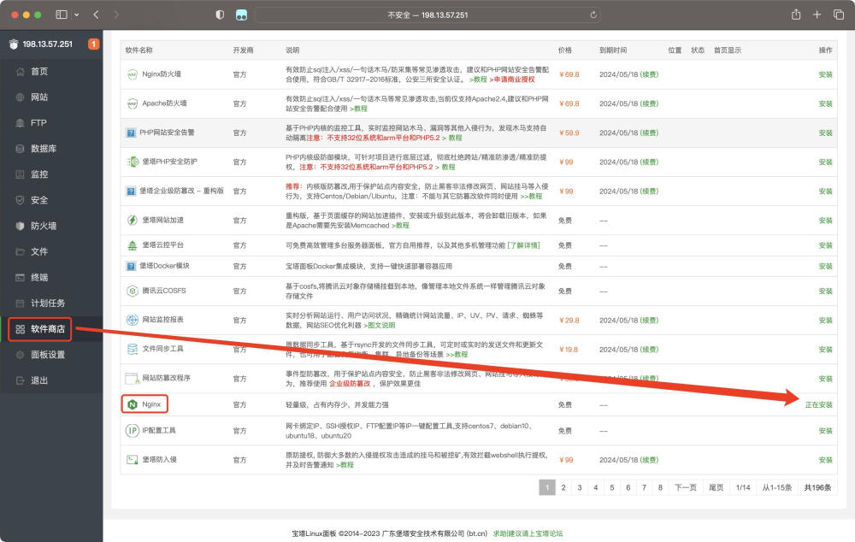This screenshot has height=542, width=855.
Task: Click the 堡塔防入侵 plugin icon
Action: click(x=132, y=460)
